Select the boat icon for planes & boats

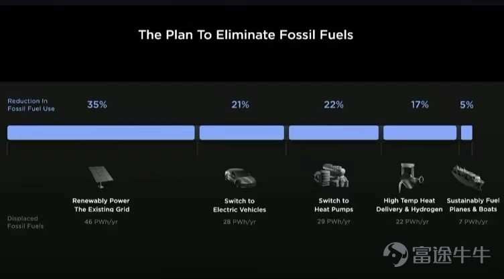click(468, 177)
